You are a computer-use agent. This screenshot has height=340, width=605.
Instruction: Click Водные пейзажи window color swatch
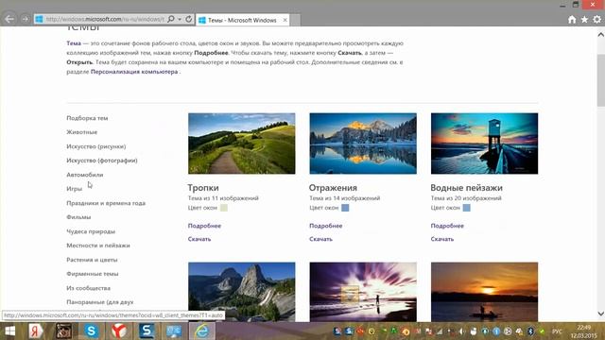pos(466,208)
